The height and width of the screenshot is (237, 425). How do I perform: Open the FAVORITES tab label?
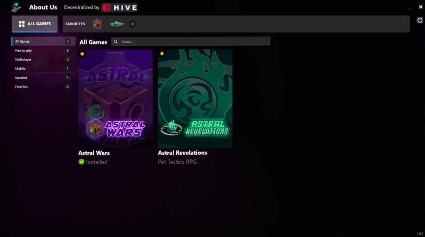click(x=75, y=24)
